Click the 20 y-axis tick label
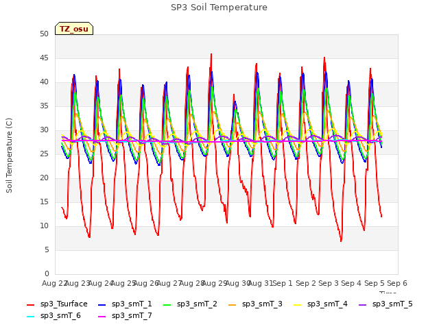Screen dimensions: 439x329 point(44,178)
